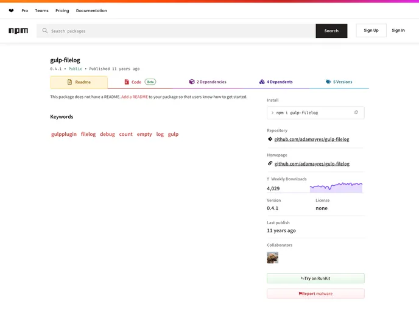Screen dimensions: 419x312
Task: Open the npm logo home link
Action: coord(18,30)
